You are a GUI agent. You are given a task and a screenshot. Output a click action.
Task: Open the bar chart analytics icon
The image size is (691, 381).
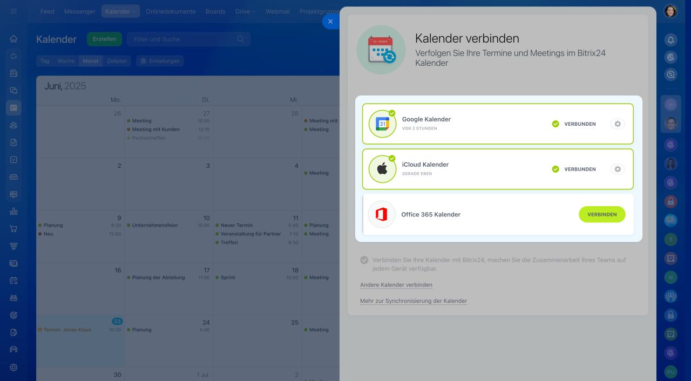[13, 212]
